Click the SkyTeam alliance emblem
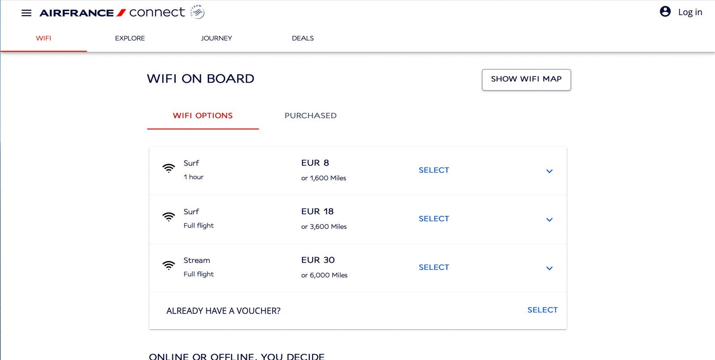 point(197,12)
